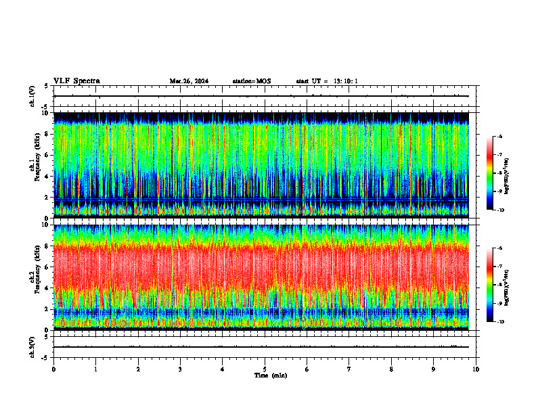This screenshot has height=414, width=536.
Task: Click the ch.1 voltage waveform trace
Action: (261, 96)
